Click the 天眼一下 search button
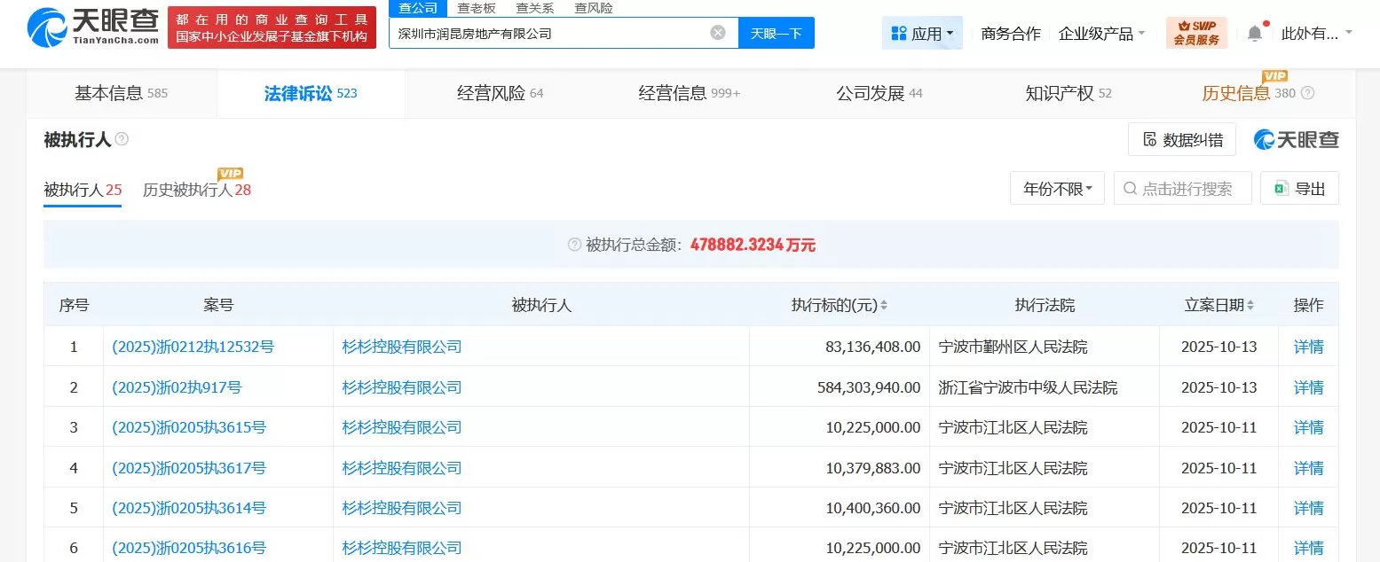This screenshot has height=562, width=1380. pyautogui.click(x=776, y=31)
